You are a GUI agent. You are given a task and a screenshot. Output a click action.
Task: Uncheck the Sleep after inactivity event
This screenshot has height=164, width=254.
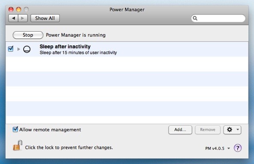(x=11, y=49)
